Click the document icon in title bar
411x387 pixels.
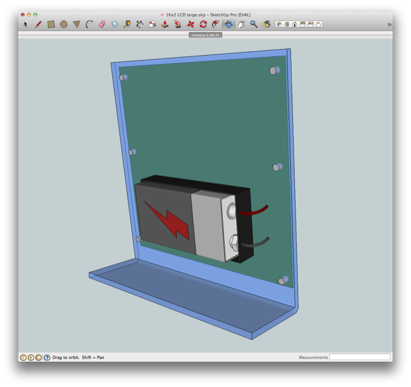pyautogui.click(x=162, y=15)
